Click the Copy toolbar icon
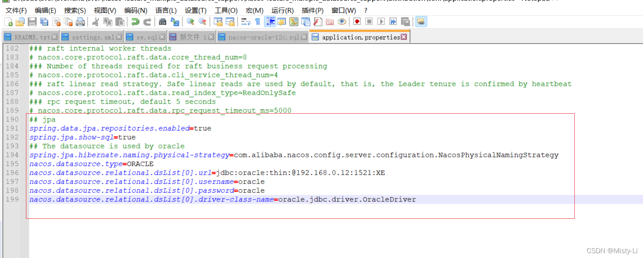Image resolution: width=643 pixels, height=258 pixels. (x=108, y=22)
